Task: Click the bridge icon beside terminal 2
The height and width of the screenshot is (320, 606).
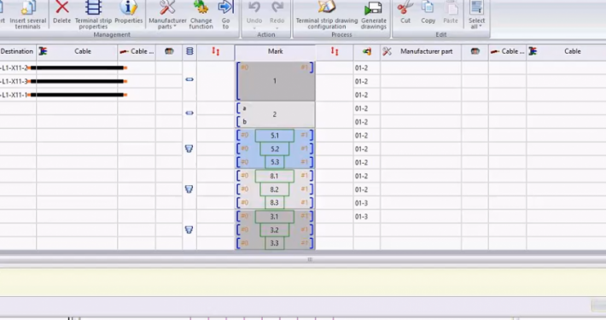Action: point(189,113)
